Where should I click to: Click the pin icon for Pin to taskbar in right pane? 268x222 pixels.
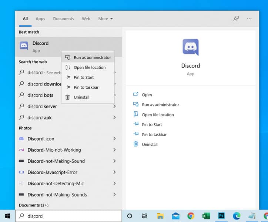(x=136, y=134)
